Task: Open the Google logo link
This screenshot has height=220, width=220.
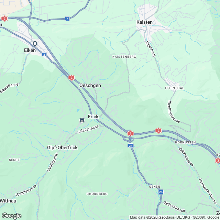Action: [x=11, y=216]
